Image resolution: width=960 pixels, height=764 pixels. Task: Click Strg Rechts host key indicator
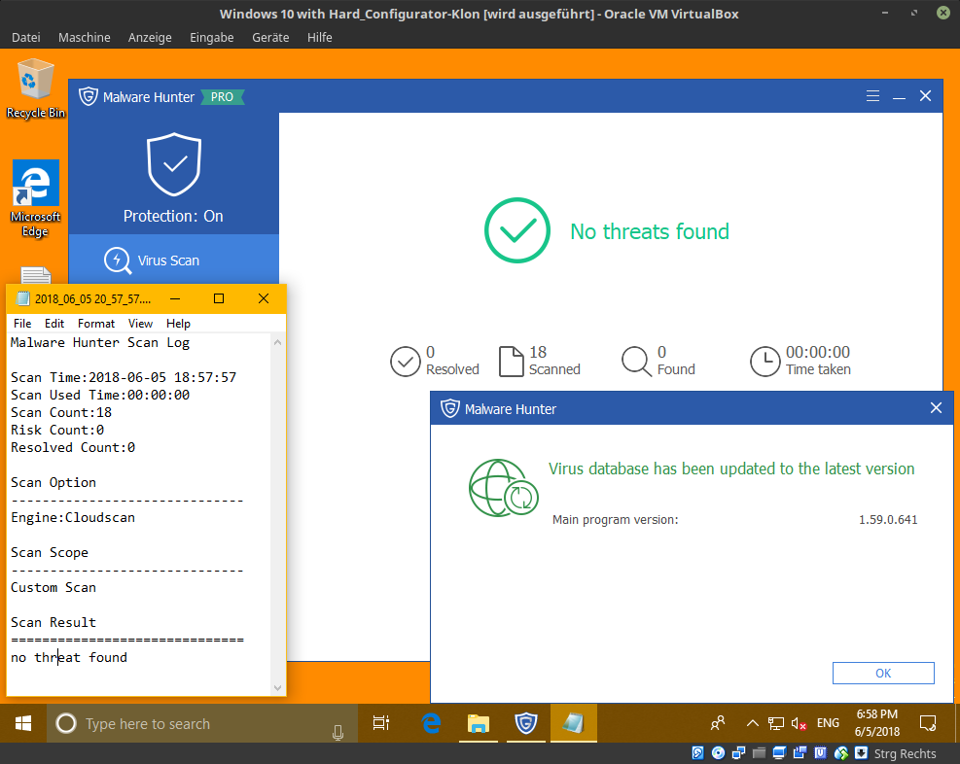(x=905, y=753)
